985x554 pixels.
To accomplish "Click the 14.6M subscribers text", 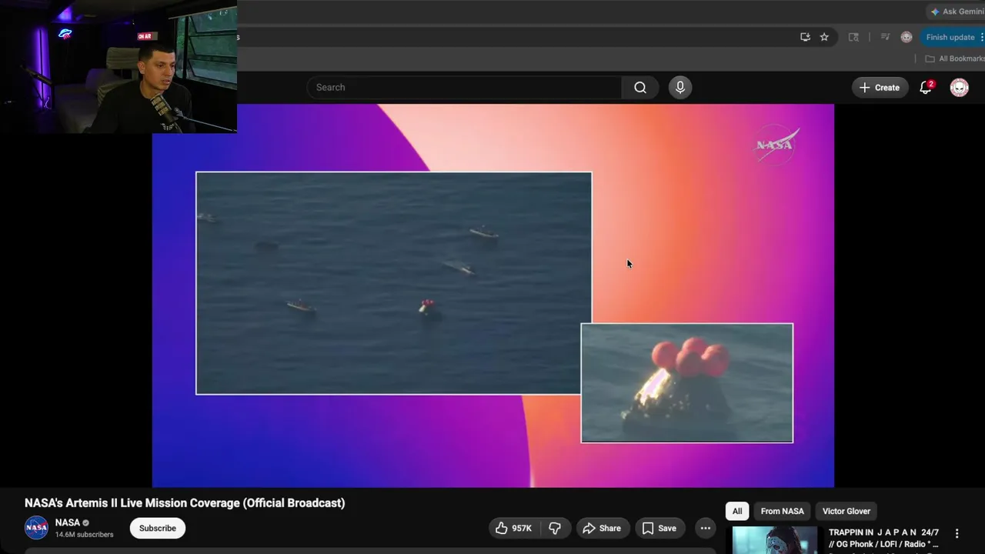I will coord(84,535).
